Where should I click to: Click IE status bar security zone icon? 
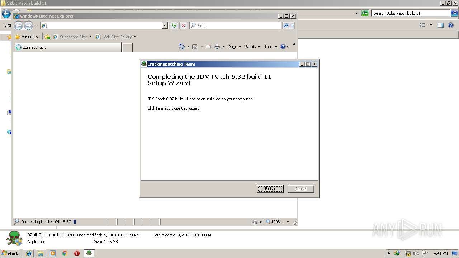255,222
